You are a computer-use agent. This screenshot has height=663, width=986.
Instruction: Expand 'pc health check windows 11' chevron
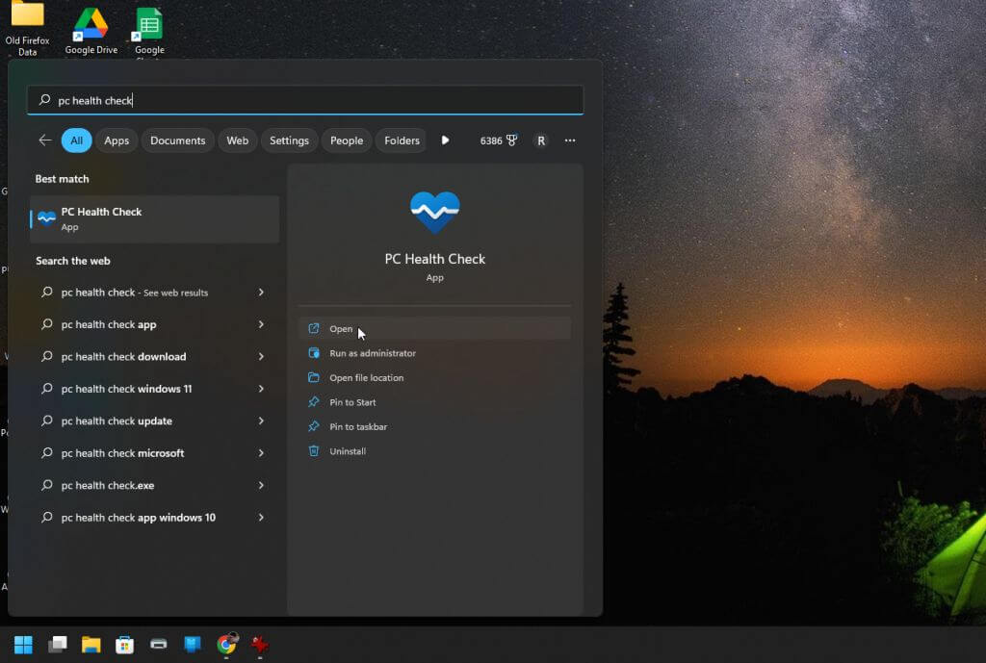point(261,389)
